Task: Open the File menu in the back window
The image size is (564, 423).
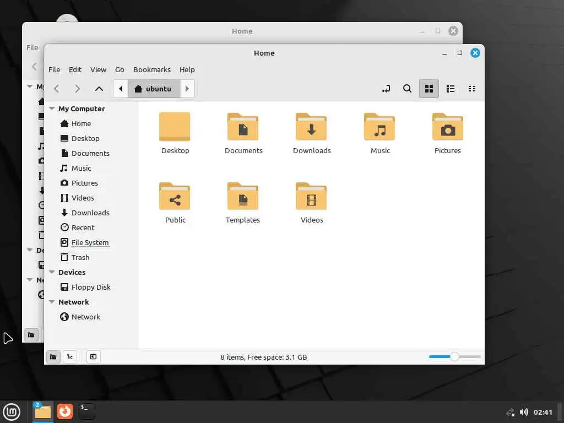Action: click(32, 47)
